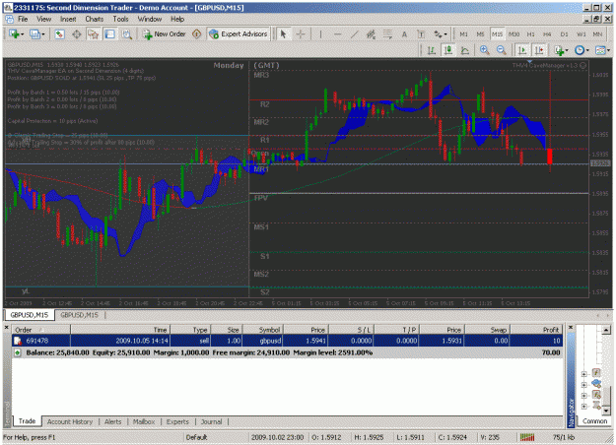The image size is (616, 445).
Task: Open the File menu
Action: 23,19
